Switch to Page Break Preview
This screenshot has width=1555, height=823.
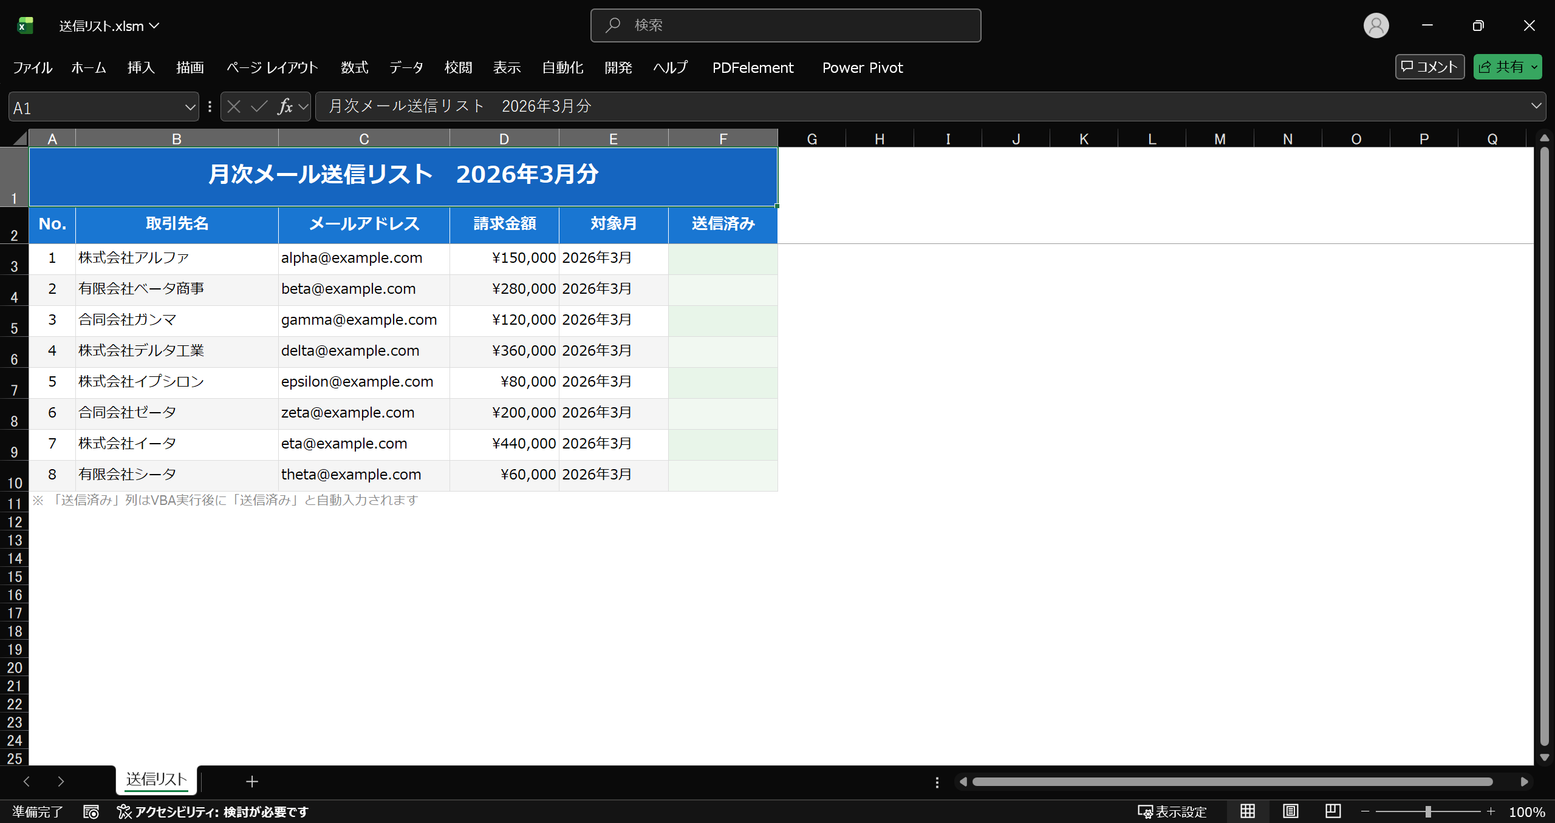tap(1333, 811)
